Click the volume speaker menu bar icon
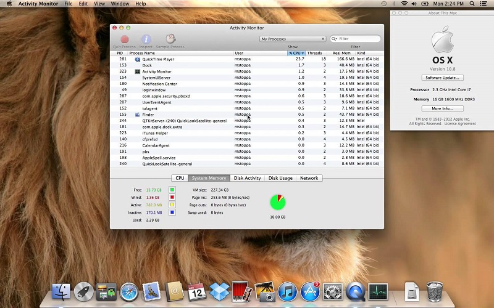 point(414,4)
